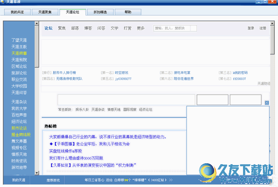Screen dimensions: 278x187
Task: Open 经济论坛 frequent board button
Action: pos(146,109)
